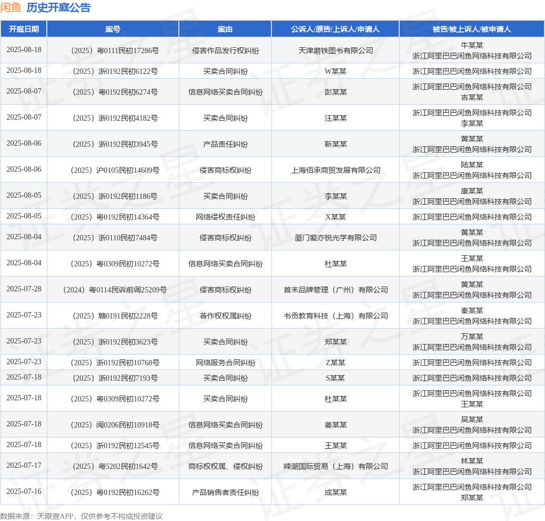This screenshot has width=545, height=521.
Task: Click plaintiff X某某
Action: coord(335,217)
